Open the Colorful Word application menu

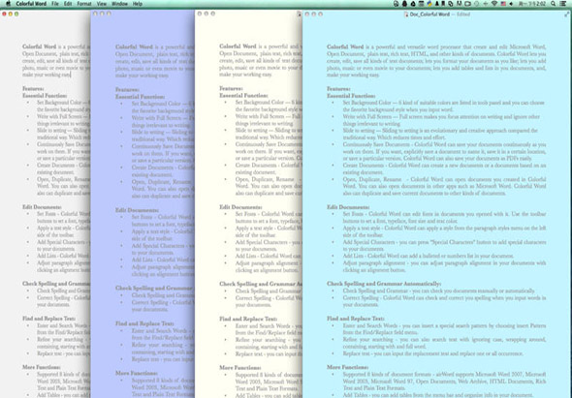coord(31,4)
